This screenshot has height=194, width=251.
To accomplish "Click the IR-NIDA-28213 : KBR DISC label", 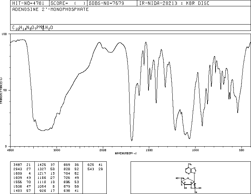I will [174, 3].
